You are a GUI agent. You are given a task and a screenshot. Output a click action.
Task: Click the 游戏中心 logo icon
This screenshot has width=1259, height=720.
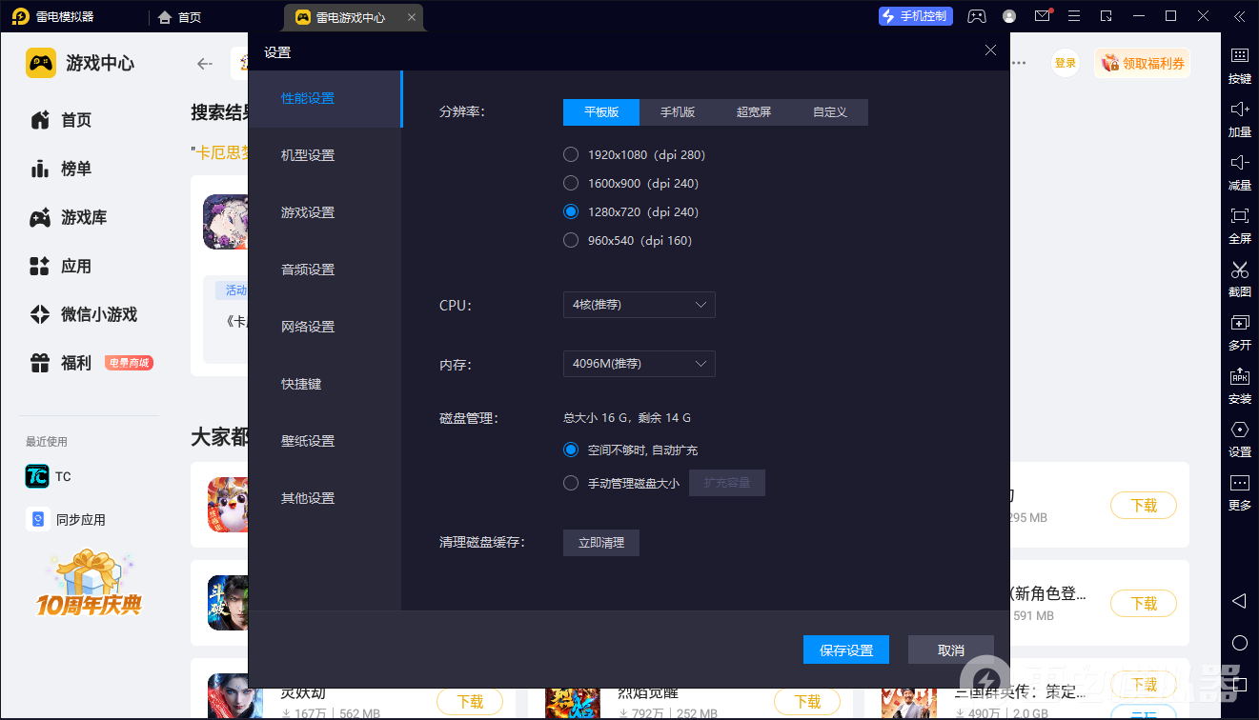(41, 63)
